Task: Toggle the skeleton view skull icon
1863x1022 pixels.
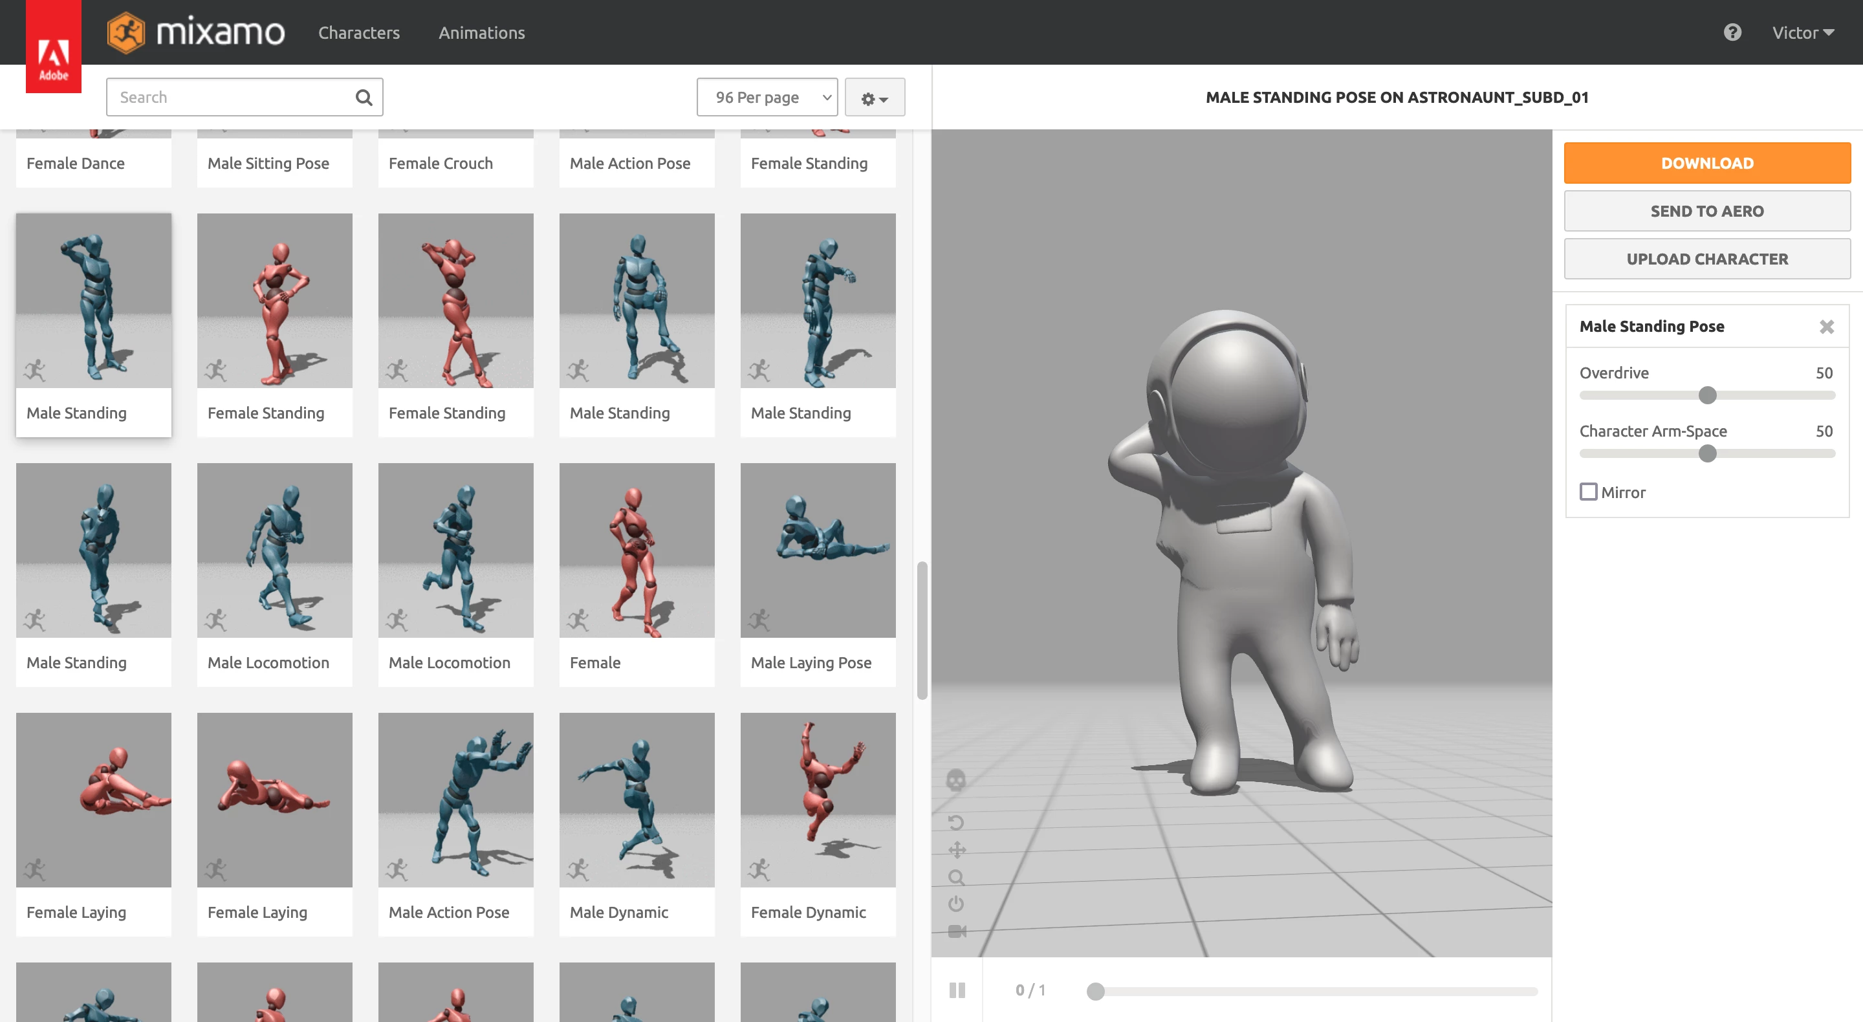Action: [x=956, y=779]
